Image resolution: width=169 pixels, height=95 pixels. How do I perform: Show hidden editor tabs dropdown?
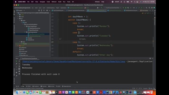tap(150, 11)
